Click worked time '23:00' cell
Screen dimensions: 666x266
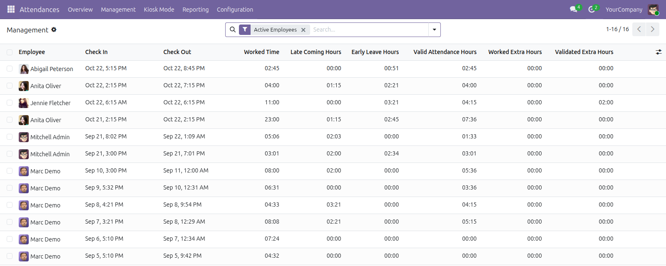point(272,119)
